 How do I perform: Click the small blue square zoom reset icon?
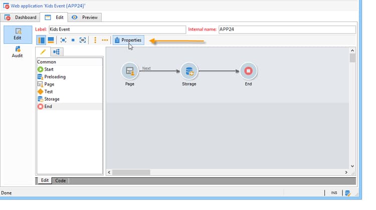73,40
